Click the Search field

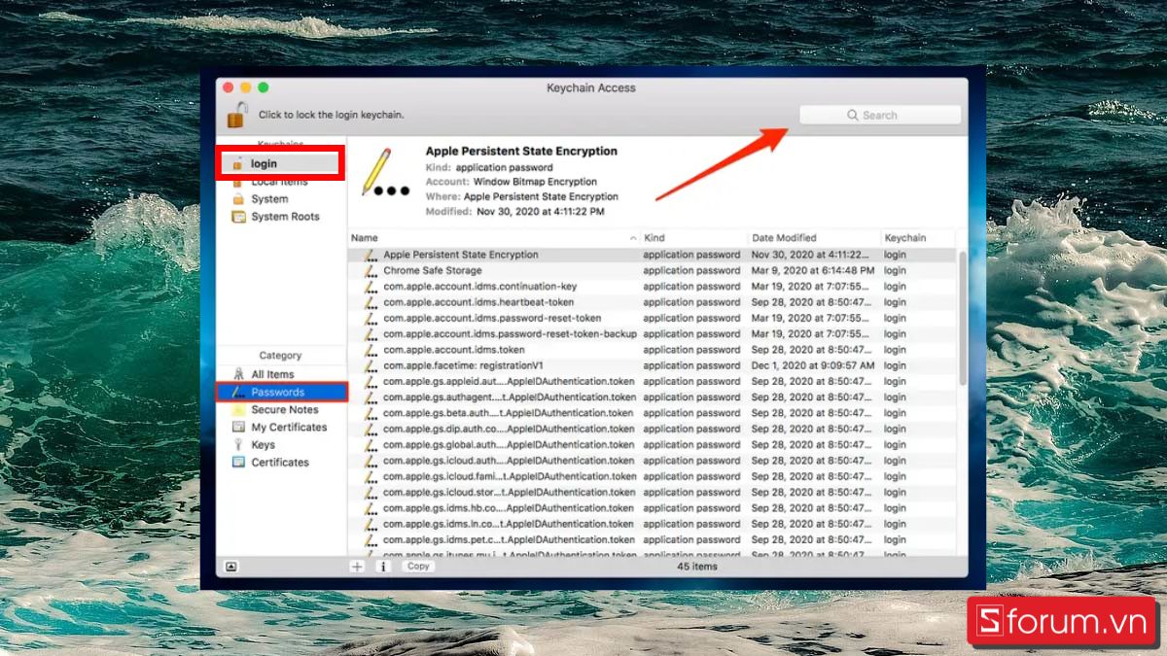(878, 114)
